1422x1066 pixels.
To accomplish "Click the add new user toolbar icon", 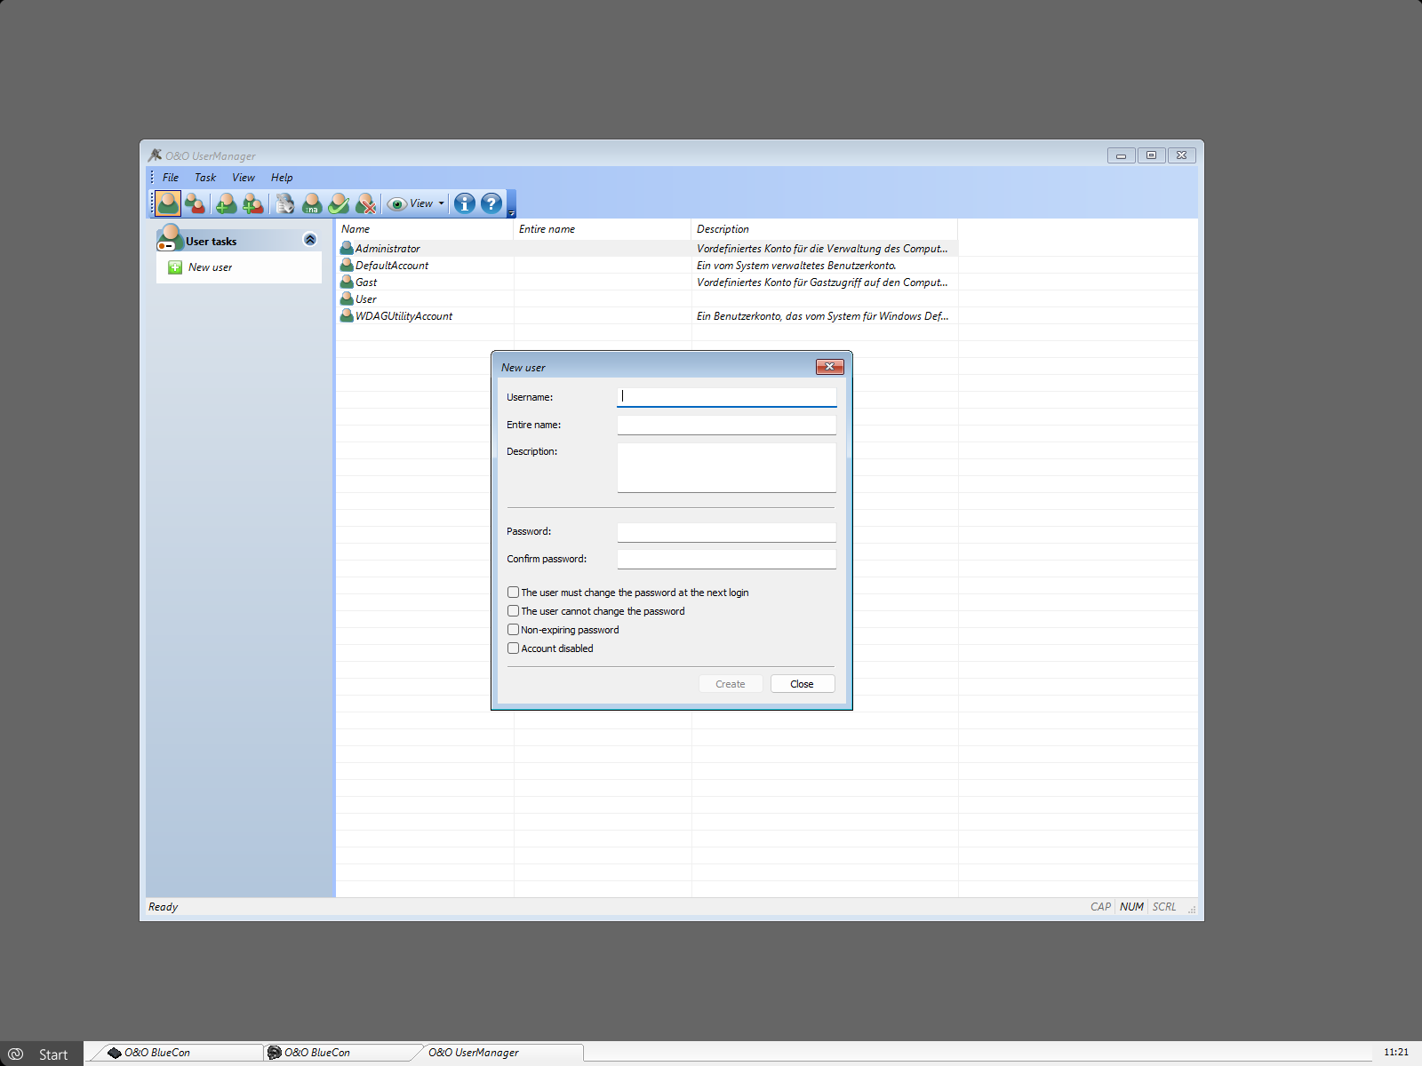I will (x=226, y=203).
